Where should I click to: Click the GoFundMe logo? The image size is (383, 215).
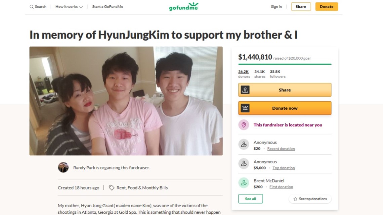click(184, 7)
